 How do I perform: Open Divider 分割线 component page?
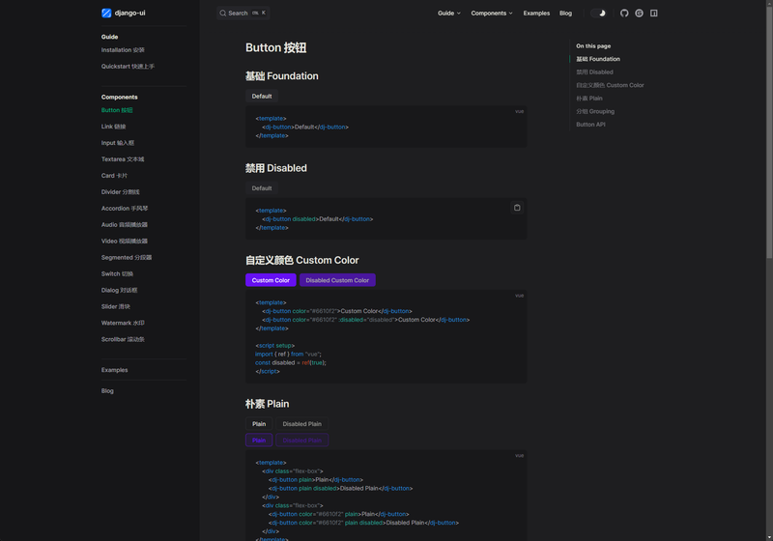[x=120, y=192]
